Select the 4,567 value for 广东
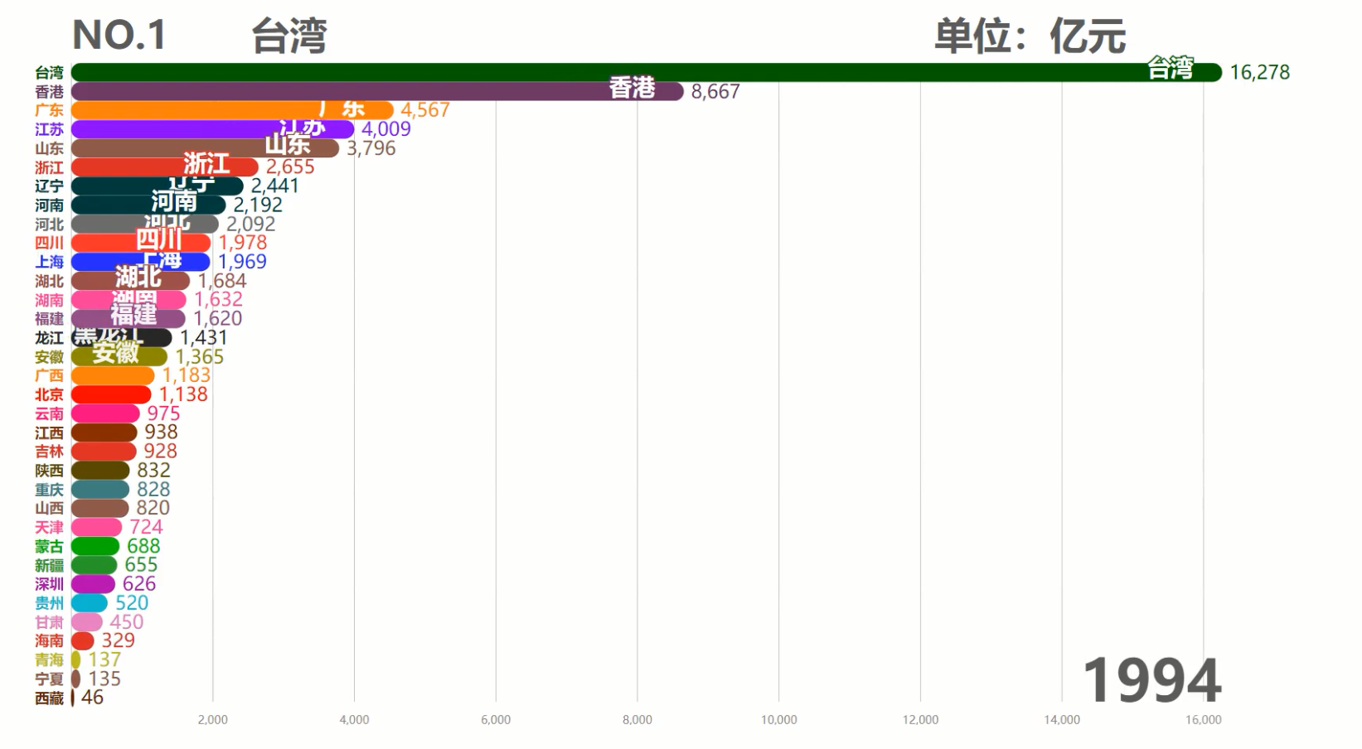This screenshot has width=1362, height=749. (425, 110)
